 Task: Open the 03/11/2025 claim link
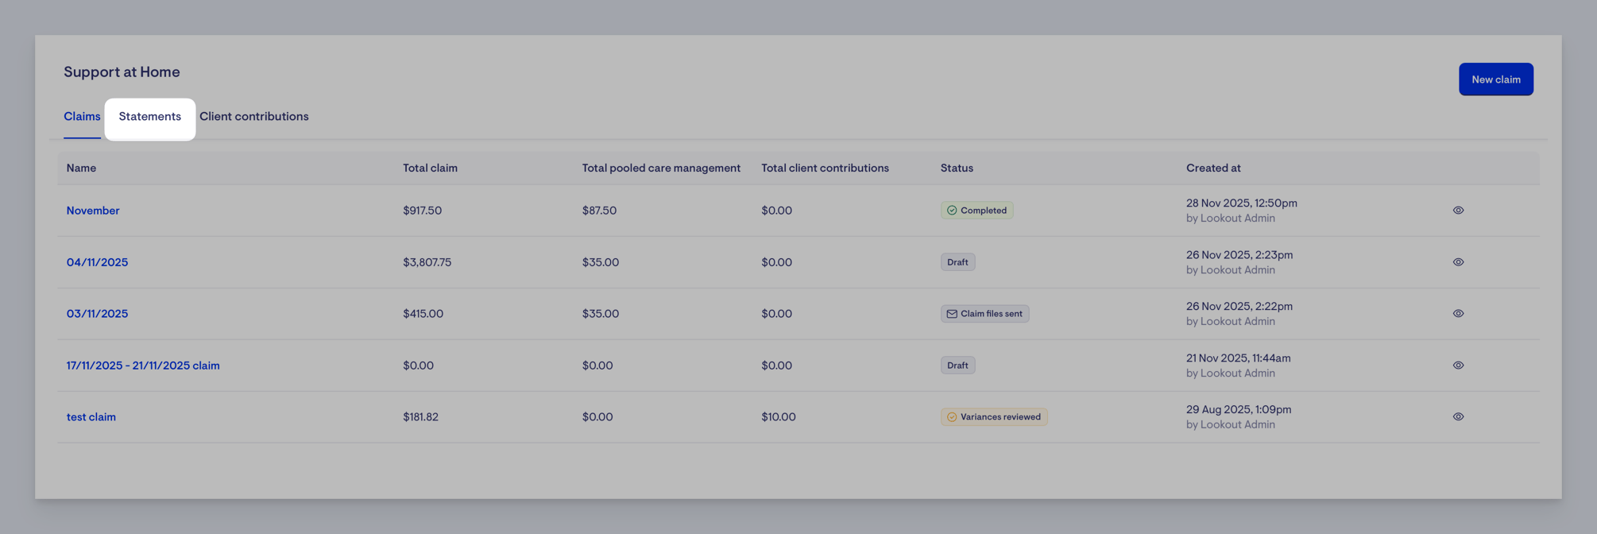(x=97, y=314)
